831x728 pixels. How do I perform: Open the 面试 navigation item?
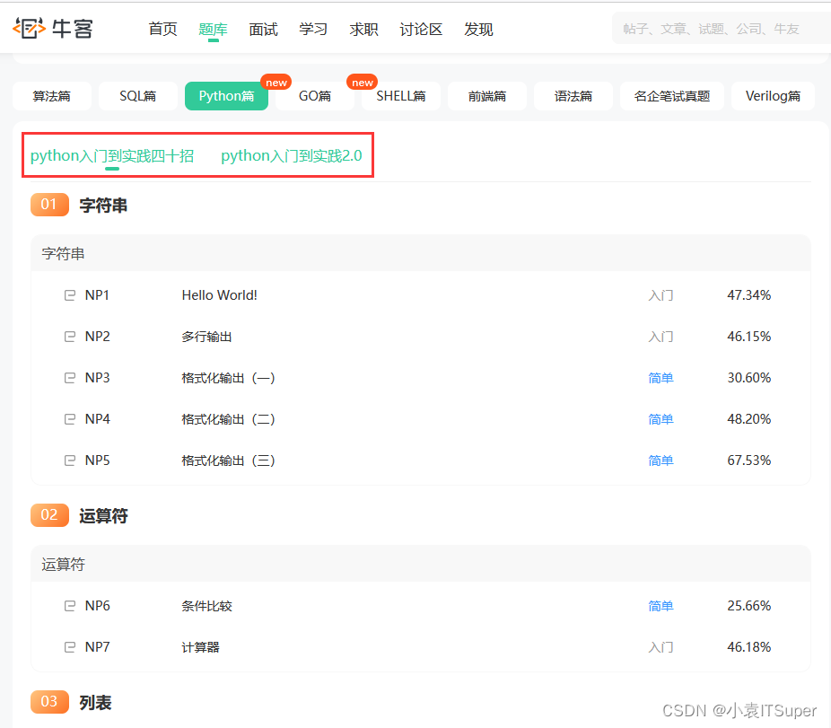(x=264, y=29)
